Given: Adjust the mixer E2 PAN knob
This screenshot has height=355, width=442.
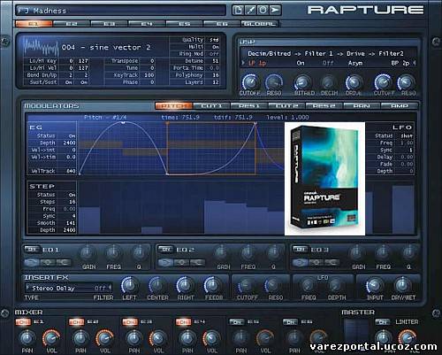Looking at the screenshot, I should [80, 338].
